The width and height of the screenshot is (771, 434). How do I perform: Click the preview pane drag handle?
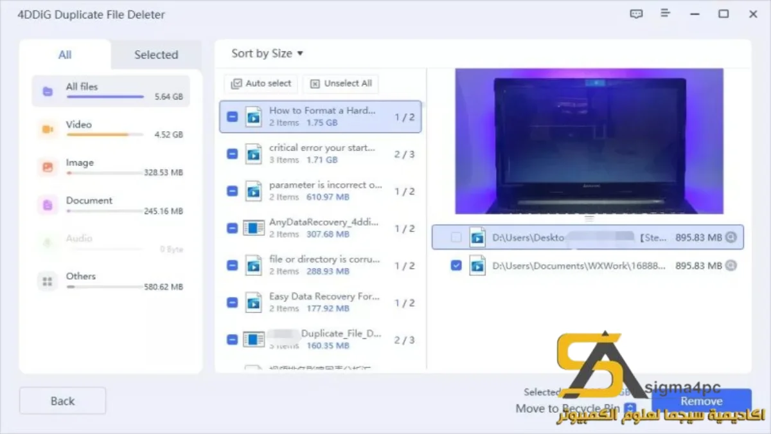tap(589, 219)
